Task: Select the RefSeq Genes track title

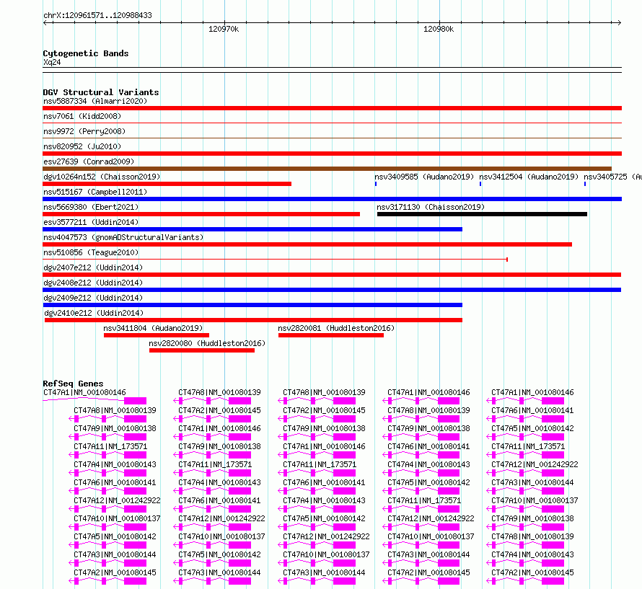Action: pos(73,384)
